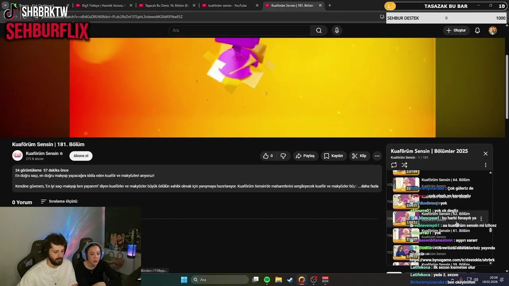Click the Klip scissors button
509x286 pixels.
pos(359,156)
